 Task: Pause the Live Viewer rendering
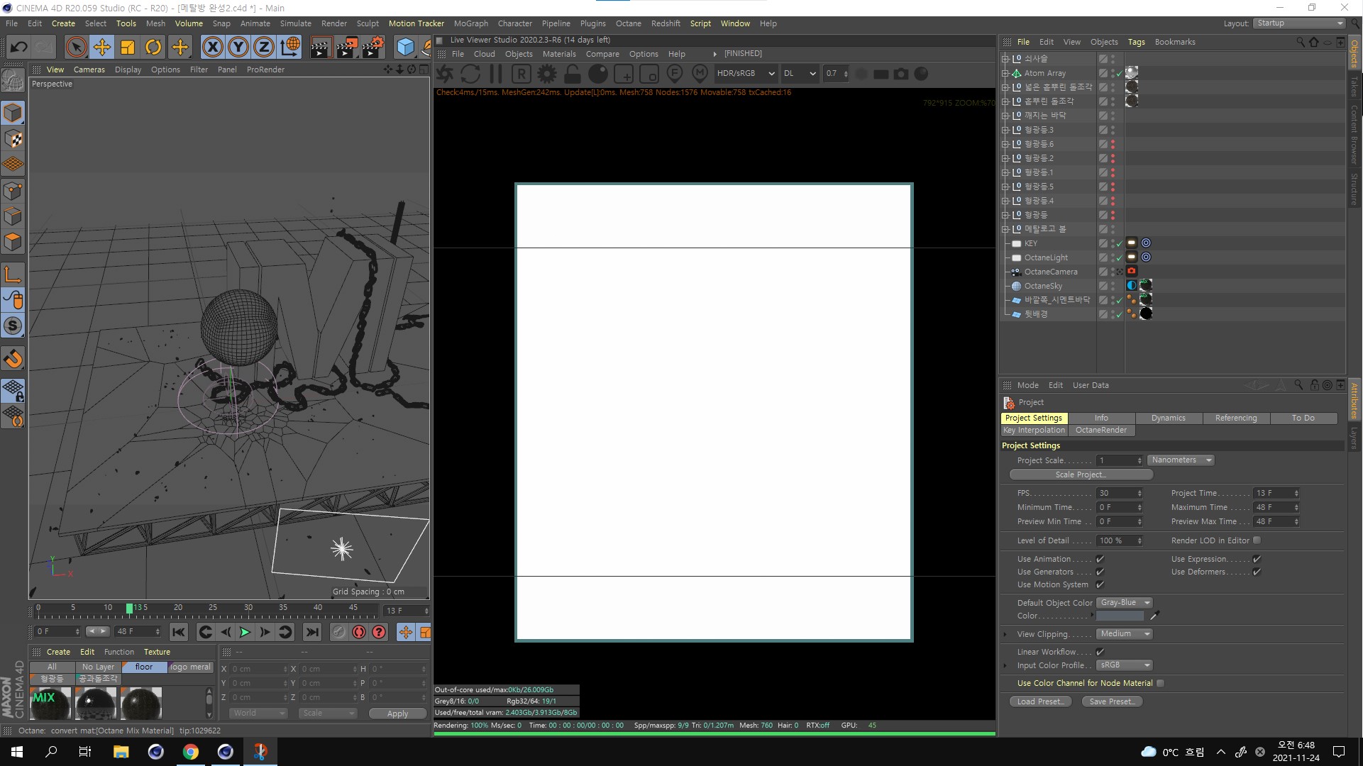(496, 74)
